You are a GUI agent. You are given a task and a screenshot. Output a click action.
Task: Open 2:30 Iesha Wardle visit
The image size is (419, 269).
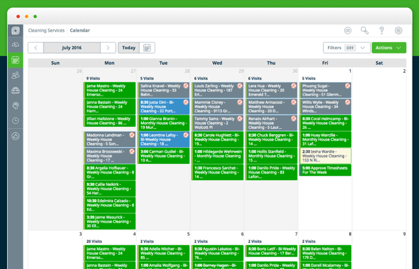coord(325,156)
